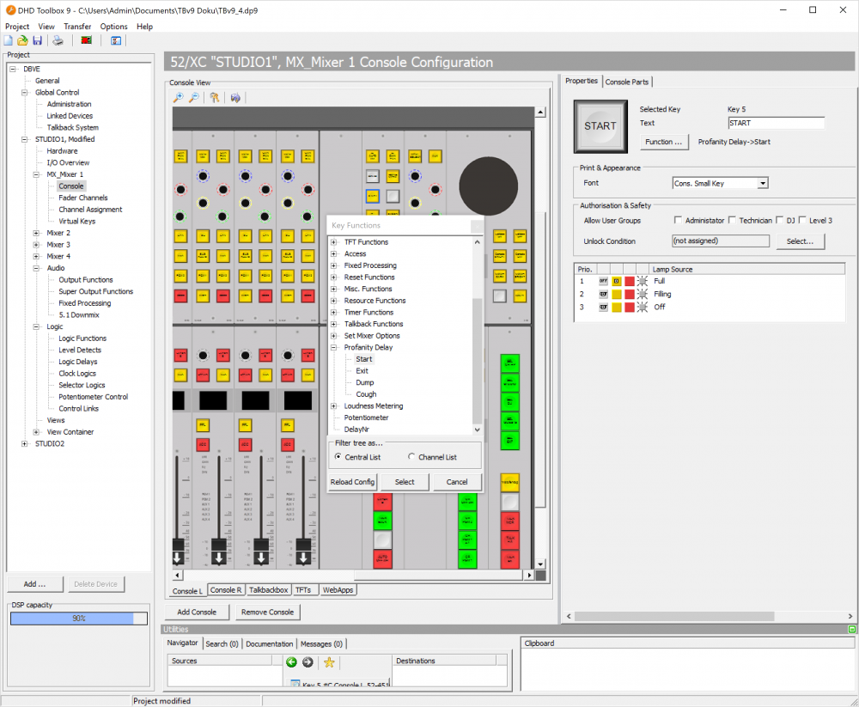Check the Technician user group
The width and height of the screenshot is (859, 707).
tap(731, 220)
